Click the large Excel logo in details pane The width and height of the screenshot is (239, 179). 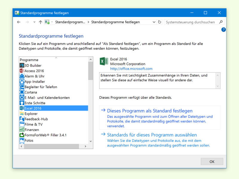(104, 61)
